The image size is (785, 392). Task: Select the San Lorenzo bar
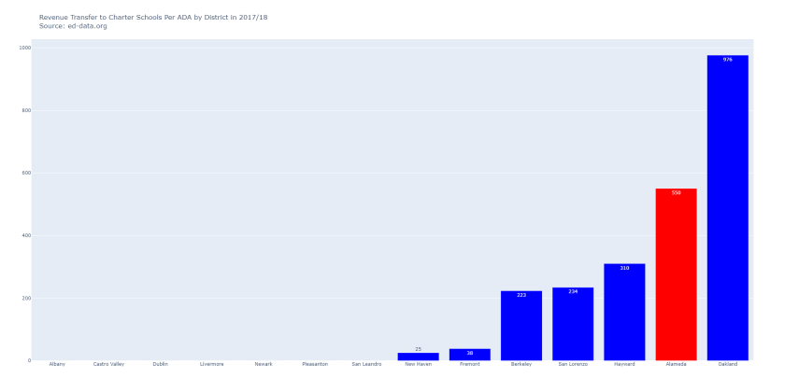(x=573, y=325)
